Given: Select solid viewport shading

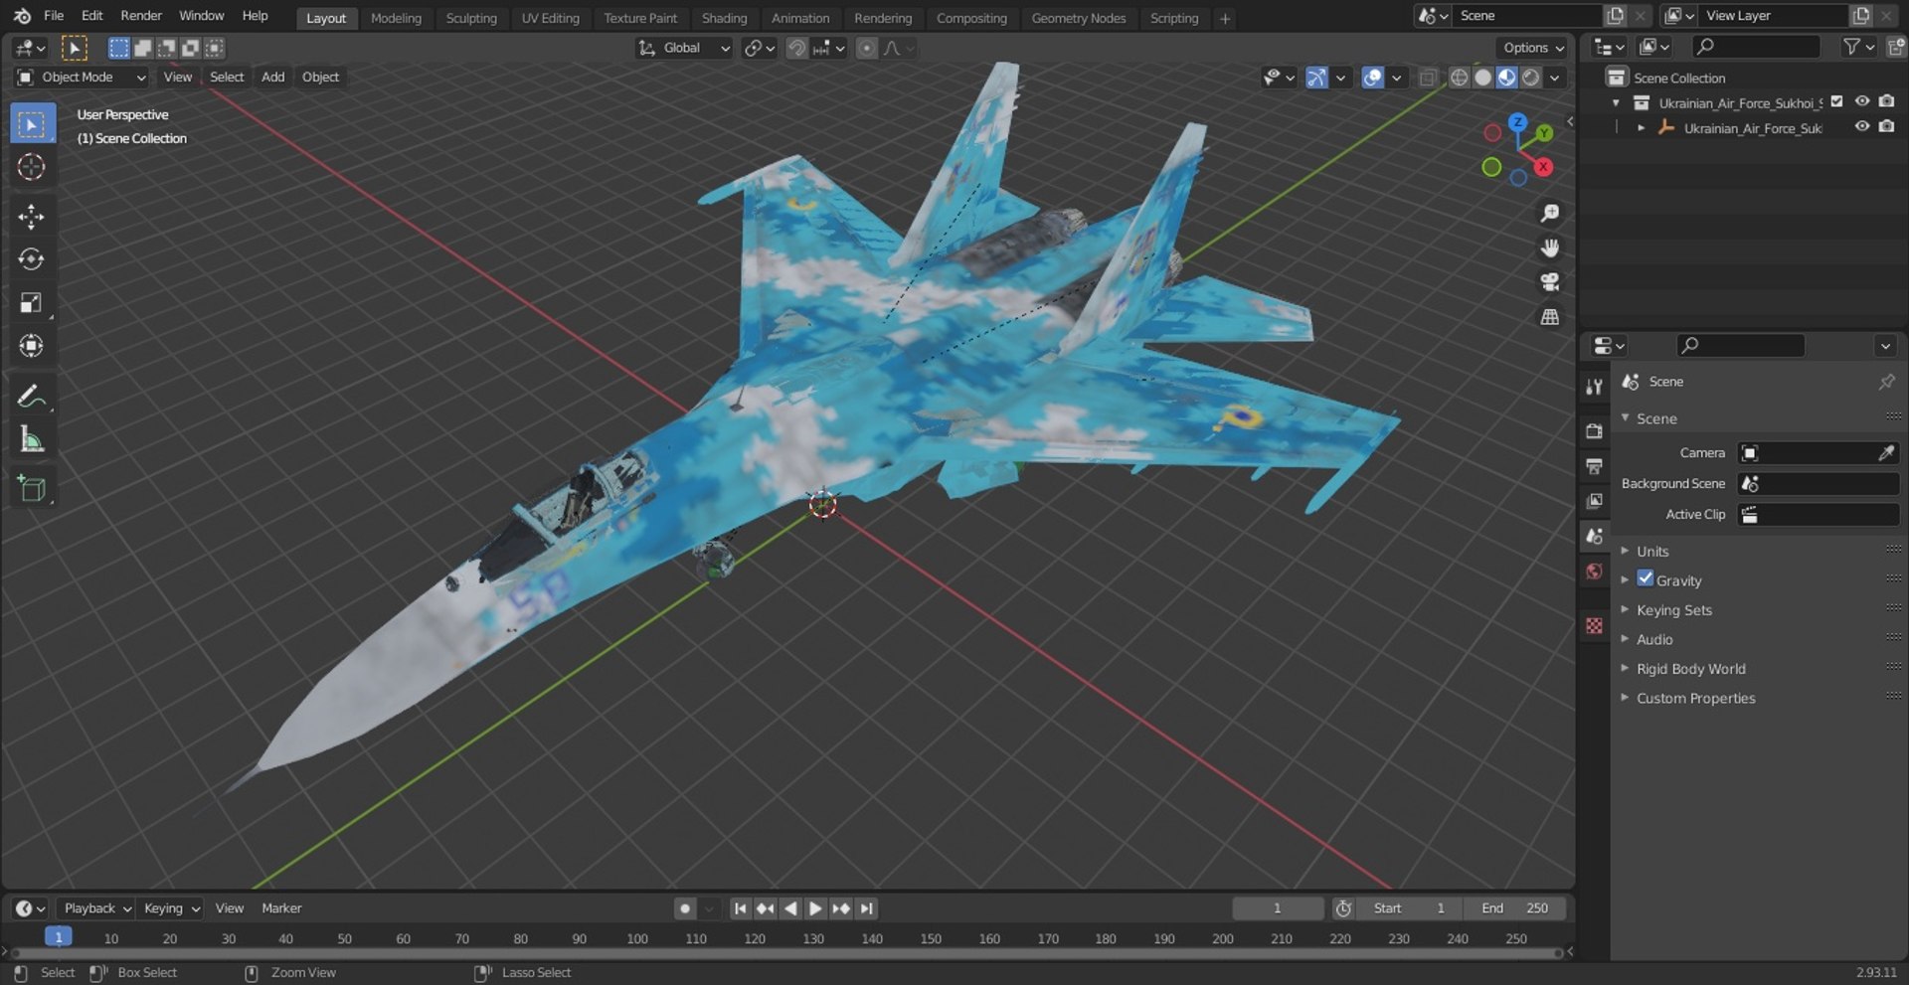Looking at the screenshot, I should coord(1482,78).
